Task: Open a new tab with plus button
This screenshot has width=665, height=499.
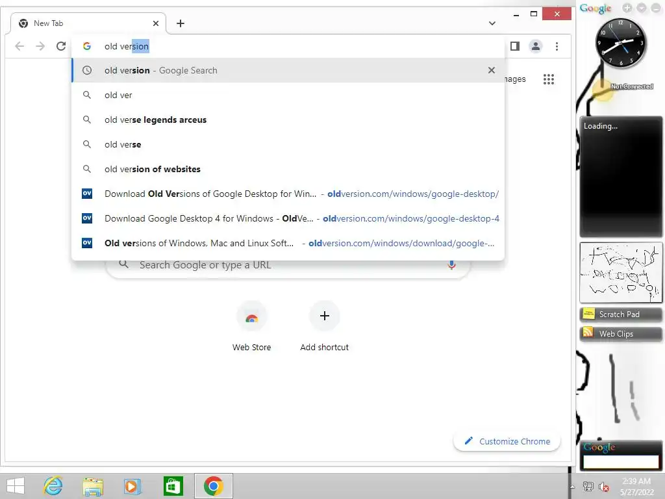Action: pyautogui.click(x=181, y=23)
